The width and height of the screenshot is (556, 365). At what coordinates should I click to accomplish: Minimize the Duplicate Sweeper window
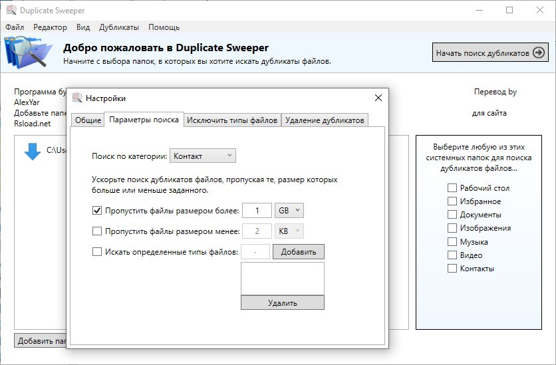pyautogui.click(x=480, y=10)
